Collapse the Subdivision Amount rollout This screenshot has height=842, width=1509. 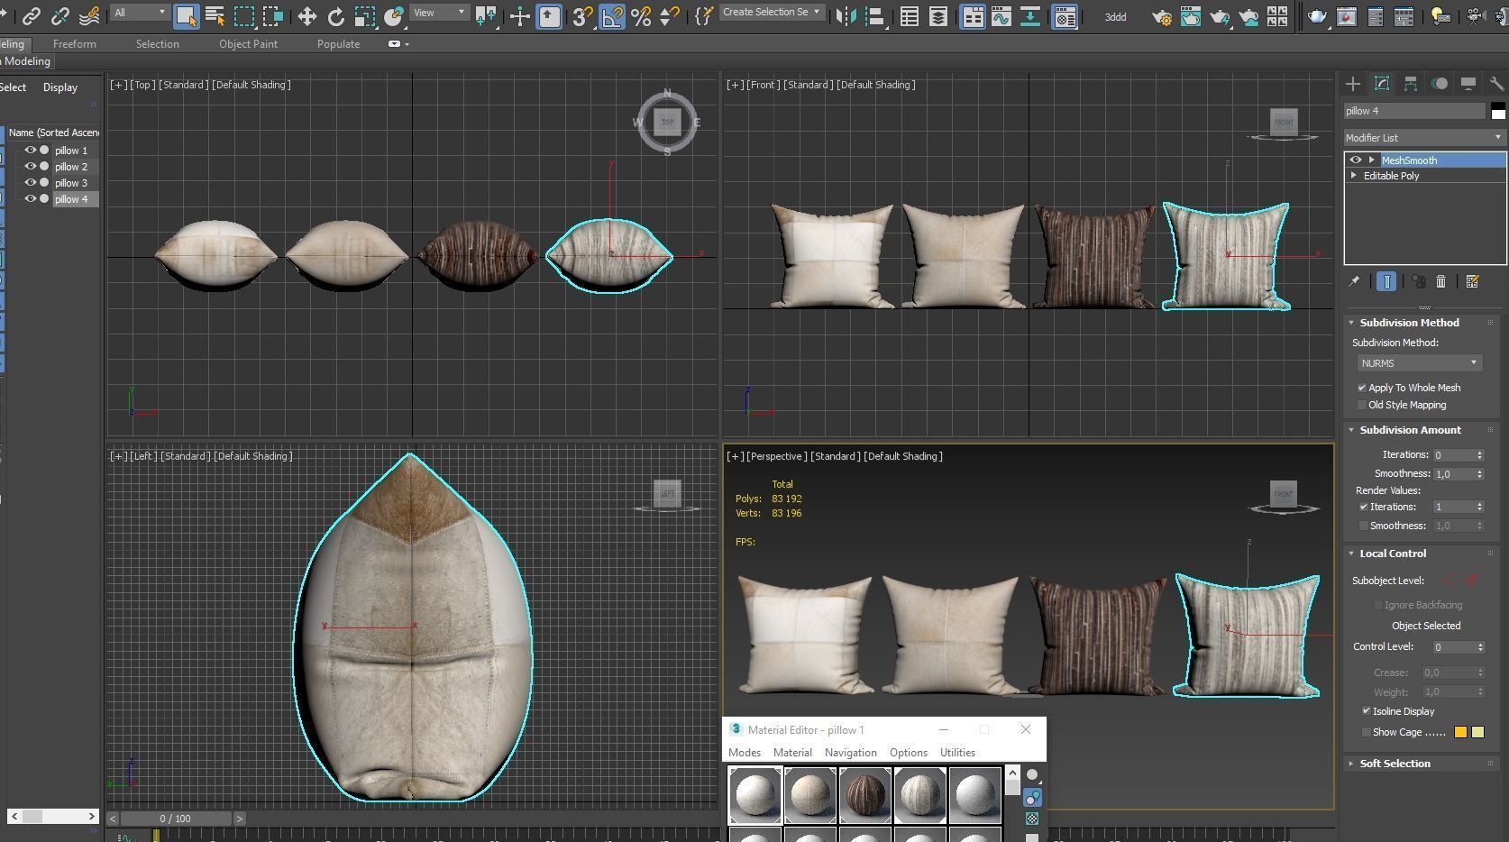point(1410,430)
